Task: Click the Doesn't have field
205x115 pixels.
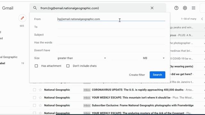Action: coord(111,50)
